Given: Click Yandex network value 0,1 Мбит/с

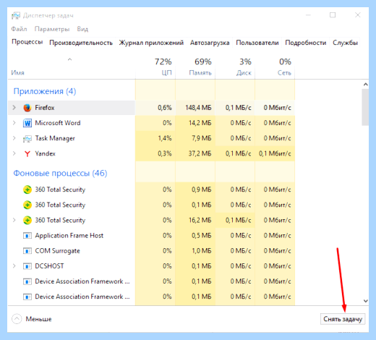Looking at the screenshot, I should (x=275, y=153).
